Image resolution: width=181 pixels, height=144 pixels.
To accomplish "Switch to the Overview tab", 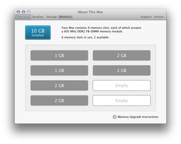I will [x=23, y=17].
